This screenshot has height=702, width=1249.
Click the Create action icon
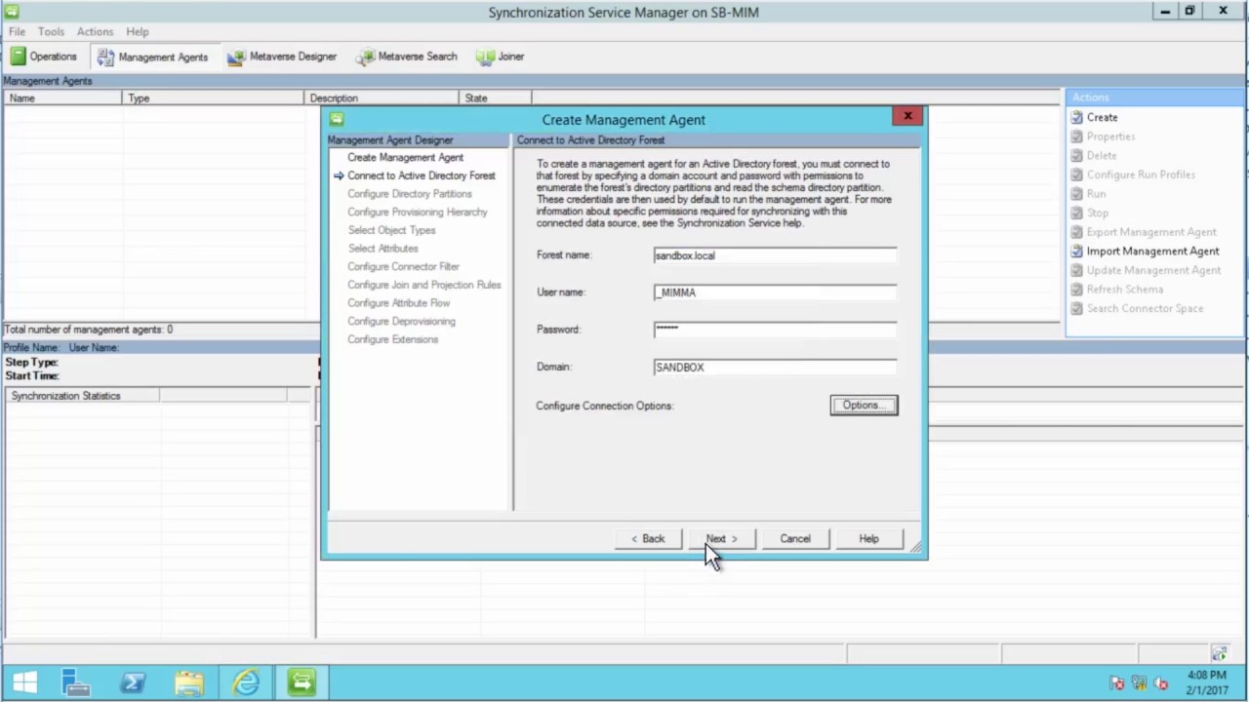point(1076,117)
